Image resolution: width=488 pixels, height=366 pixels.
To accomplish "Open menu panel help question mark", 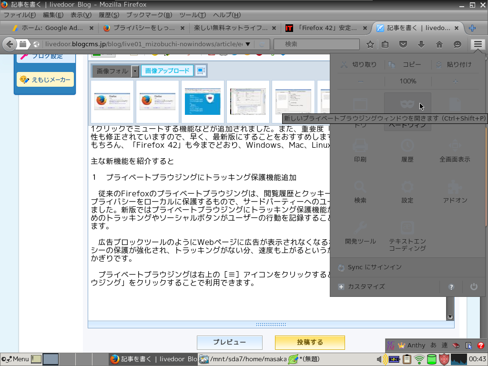I will 451,287.
